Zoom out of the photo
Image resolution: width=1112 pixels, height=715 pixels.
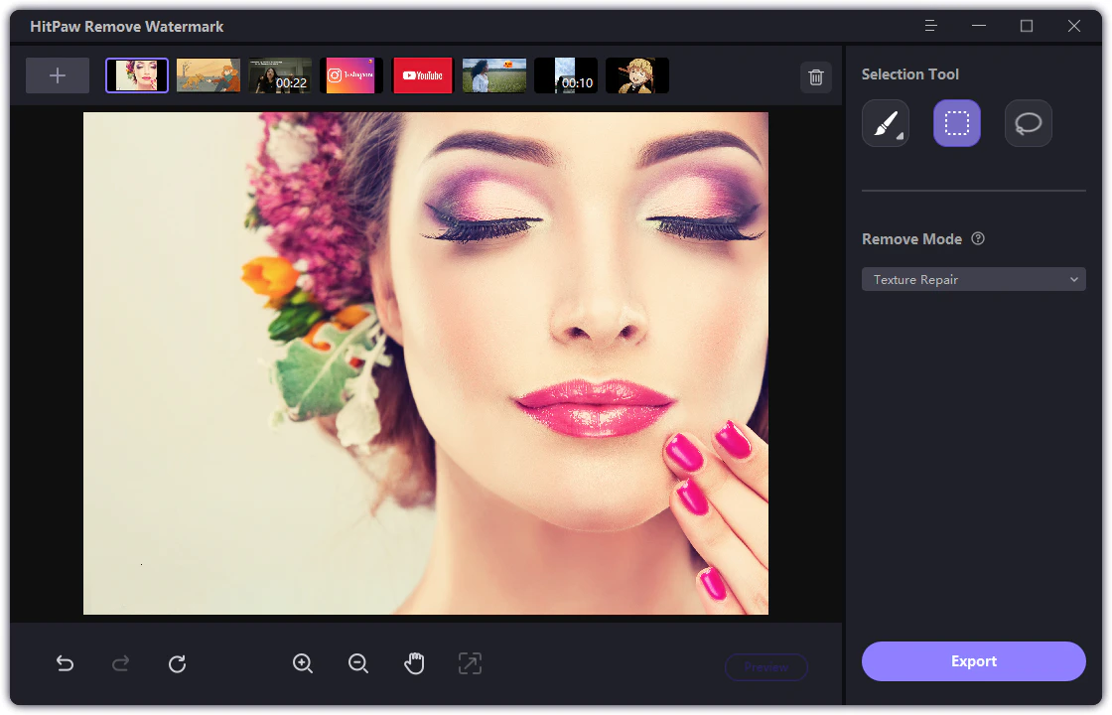358,663
